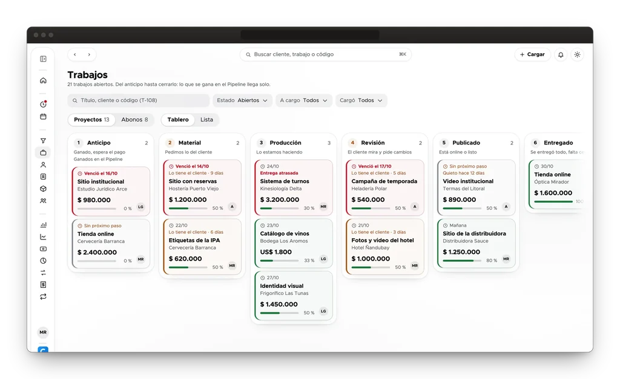This screenshot has height=379, width=620.
Task: Open the banknote icon in sidebar
Action: point(43,248)
